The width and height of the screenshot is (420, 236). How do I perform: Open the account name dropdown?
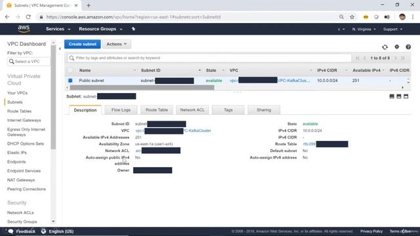click(341, 29)
